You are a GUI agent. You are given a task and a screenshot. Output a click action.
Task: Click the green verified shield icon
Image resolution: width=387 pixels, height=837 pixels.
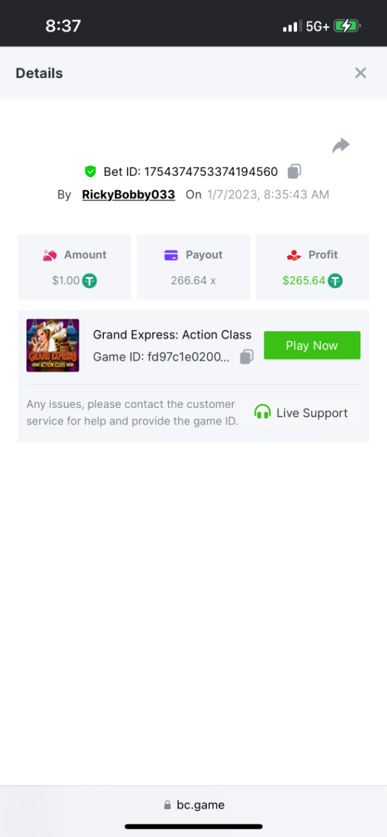(x=90, y=171)
